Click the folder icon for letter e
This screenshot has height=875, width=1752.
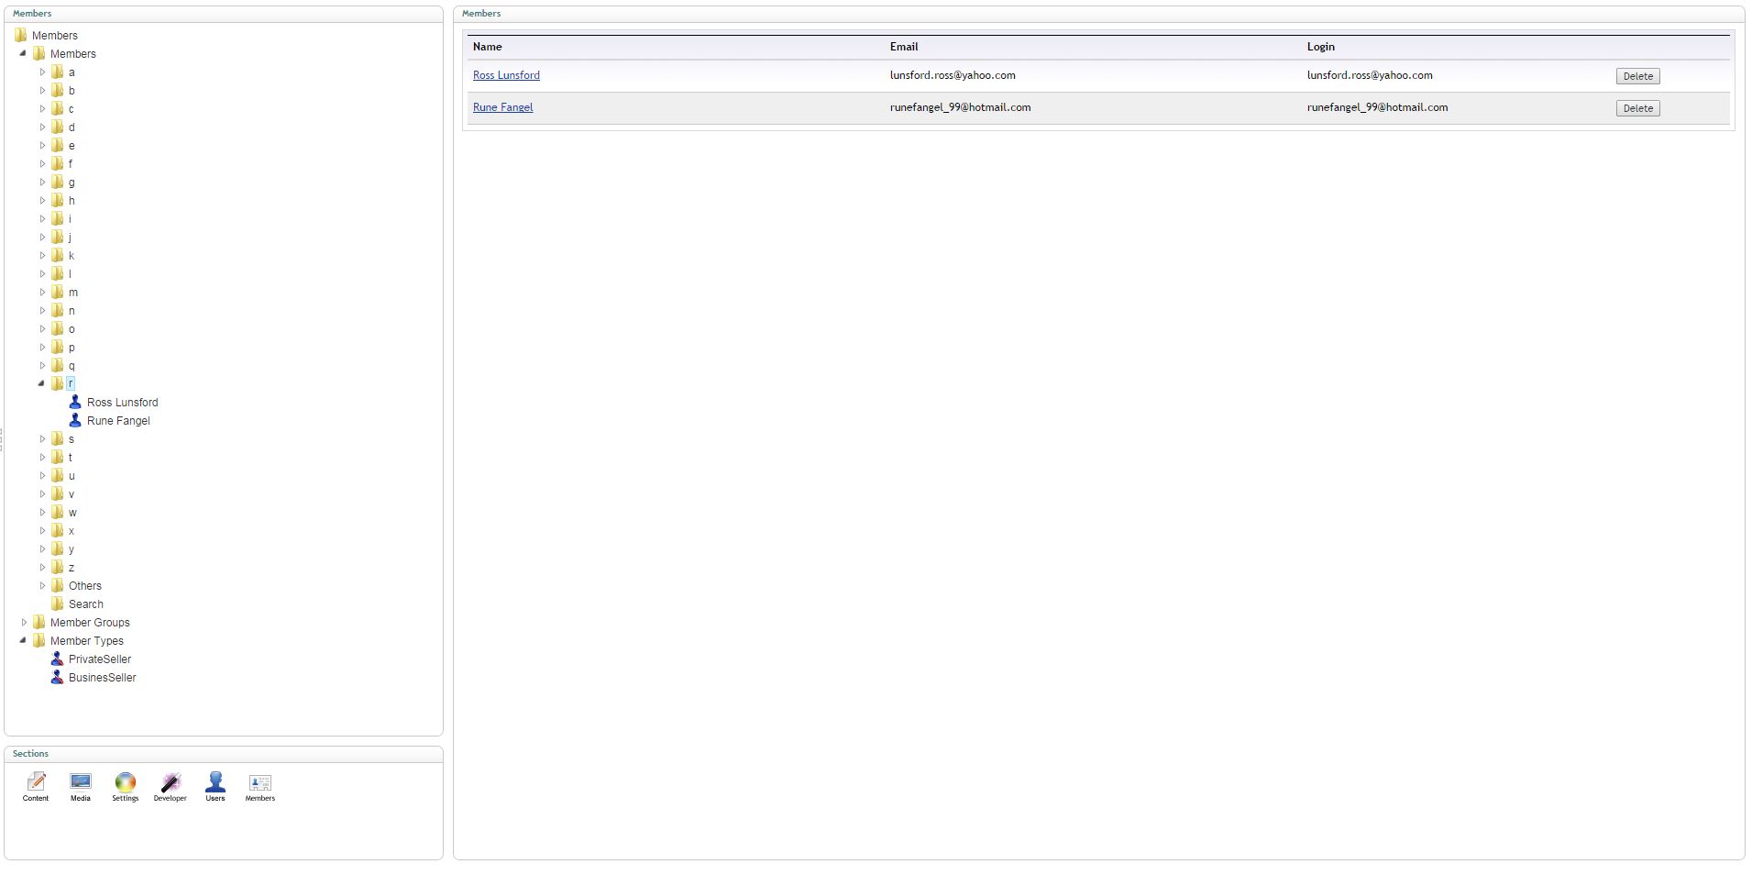tap(57, 145)
